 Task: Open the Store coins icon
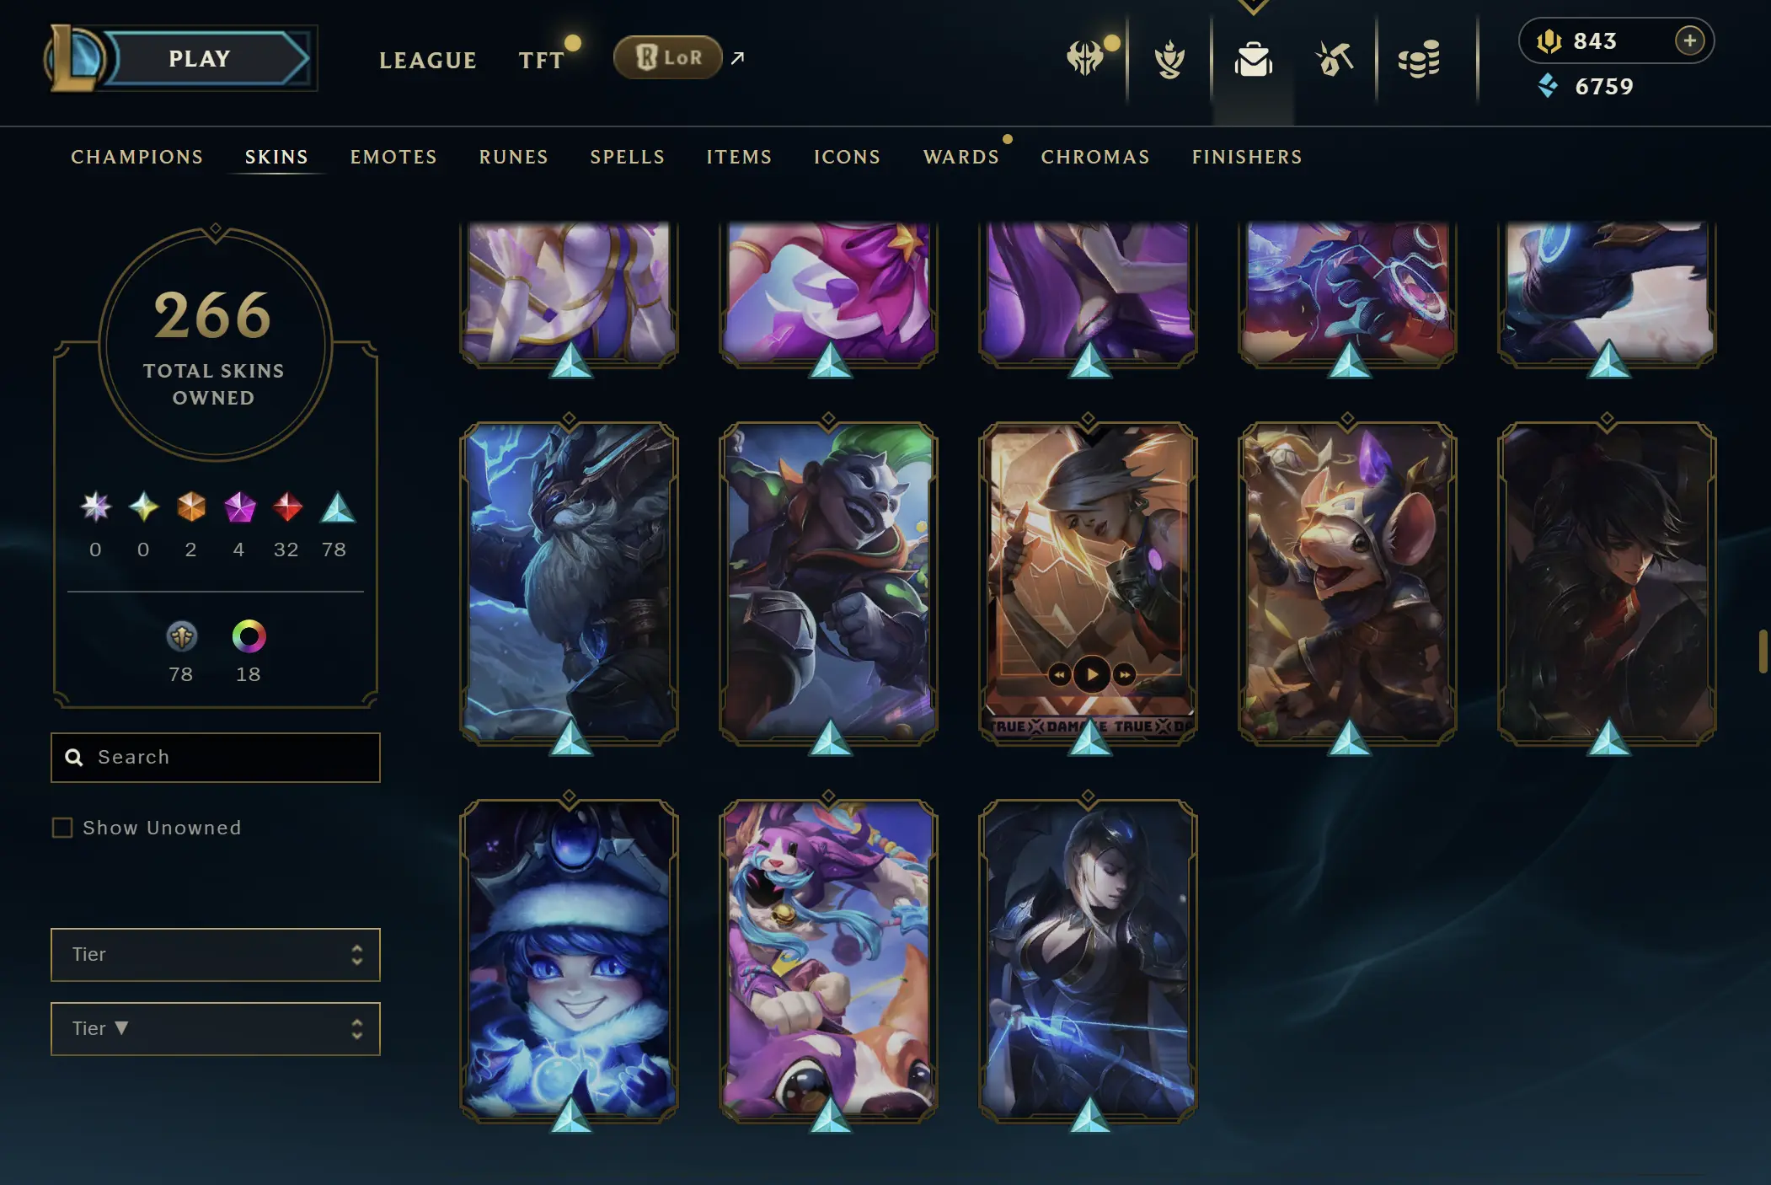coord(1419,59)
